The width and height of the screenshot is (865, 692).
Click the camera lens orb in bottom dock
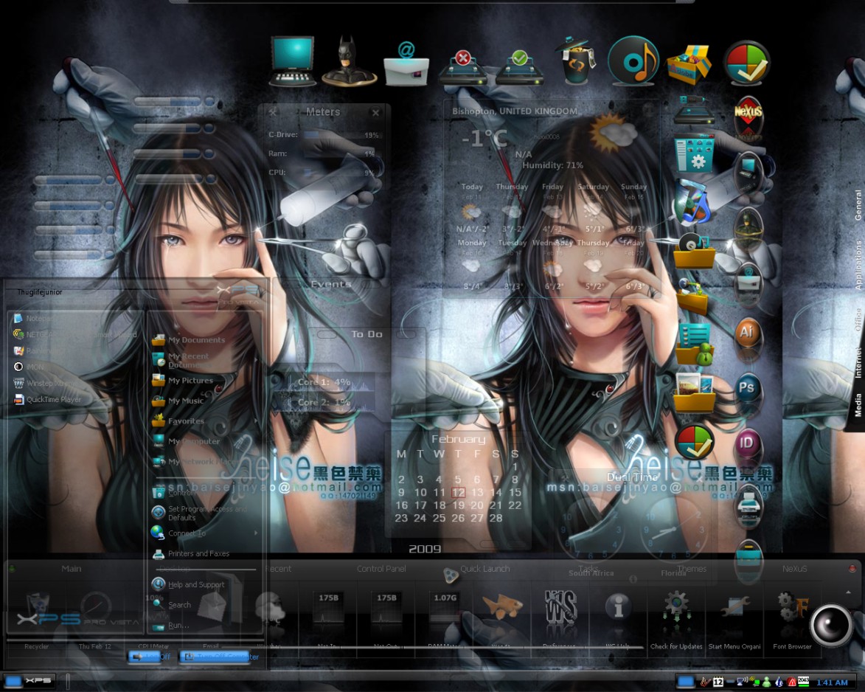pos(831,625)
